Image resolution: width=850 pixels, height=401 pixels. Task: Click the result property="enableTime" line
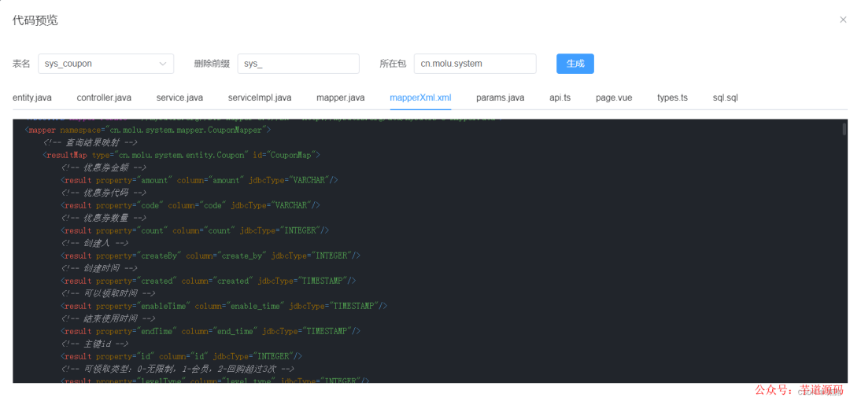click(224, 306)
